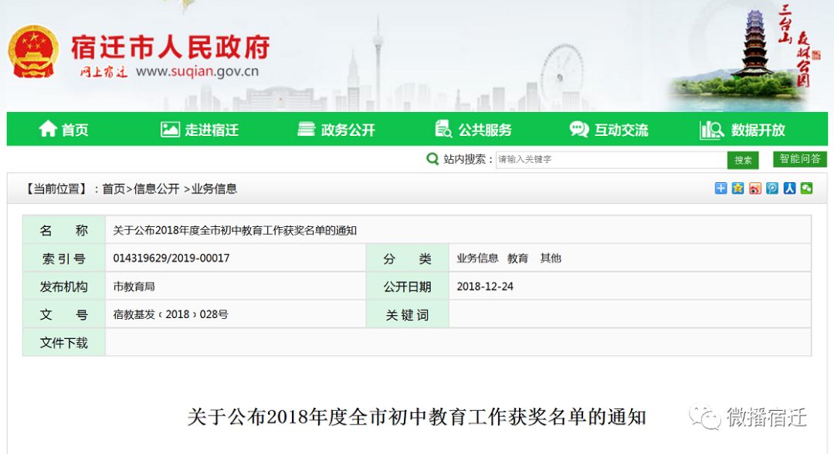Share to QQ Zone star icon
The width and height of the screenshot is (834, 454).
coord(737,188)
